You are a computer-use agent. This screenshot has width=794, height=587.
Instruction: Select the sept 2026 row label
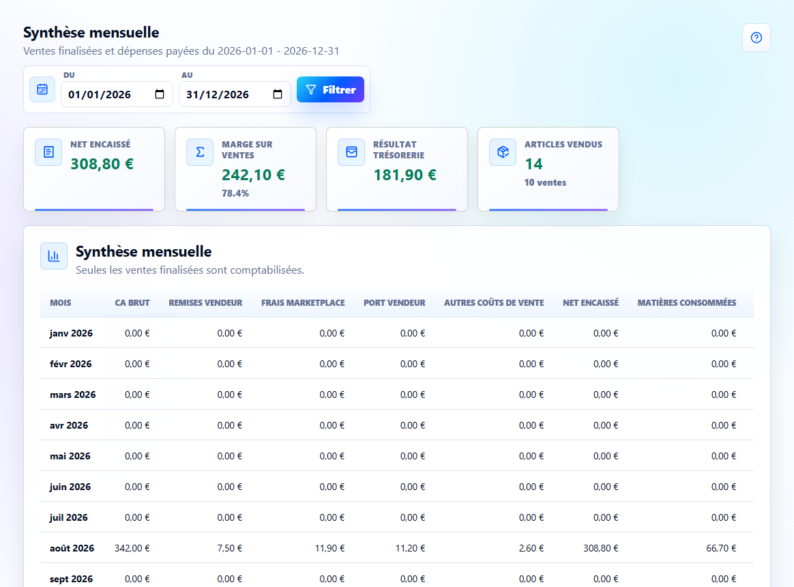point(71,579)
